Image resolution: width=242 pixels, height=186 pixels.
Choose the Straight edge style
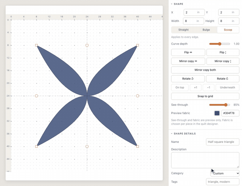pyautogui.click(x=183, y=30)
